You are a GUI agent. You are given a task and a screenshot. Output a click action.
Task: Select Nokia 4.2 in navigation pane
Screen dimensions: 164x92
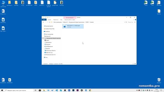pos(47,36)
